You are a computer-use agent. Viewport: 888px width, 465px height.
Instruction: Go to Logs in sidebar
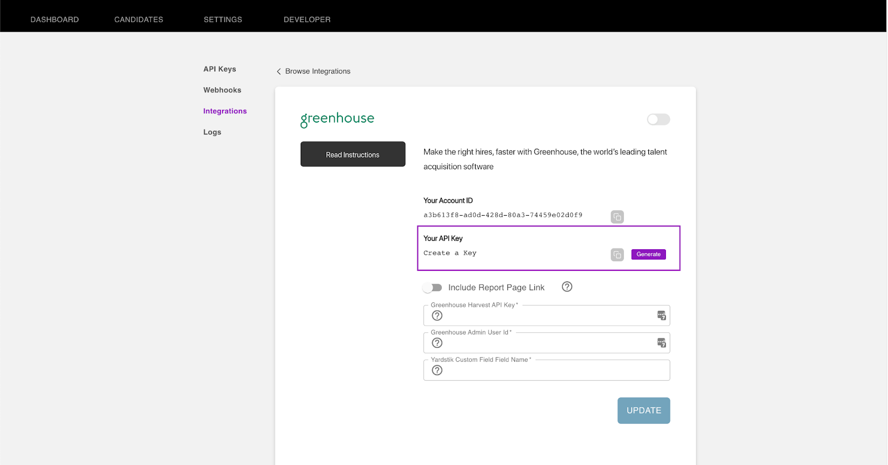212,132
